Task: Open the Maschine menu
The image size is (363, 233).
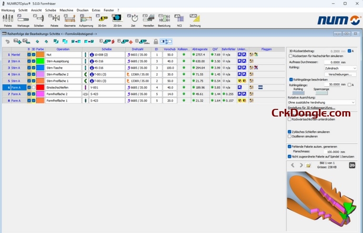Action: [66, 10]
